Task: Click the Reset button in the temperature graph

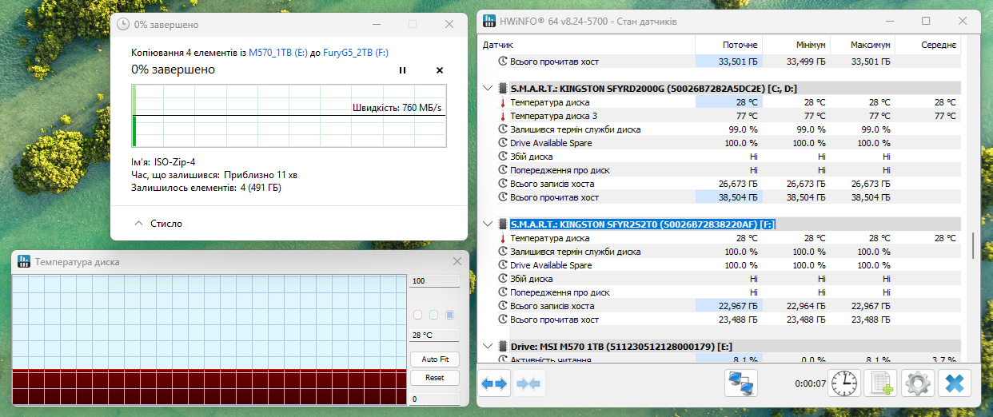Action: pos(435,378)
